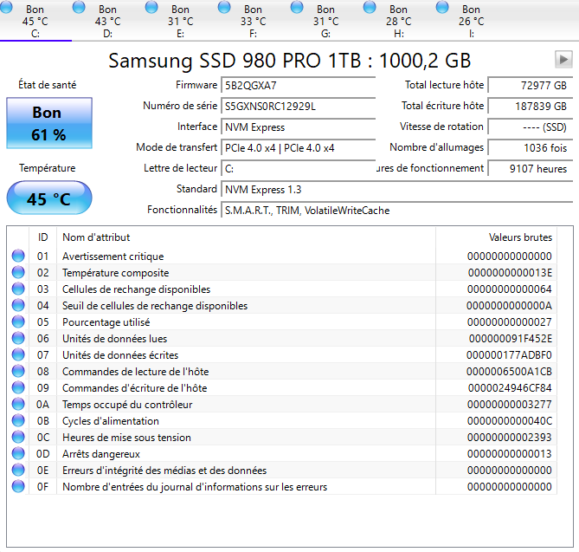The height and width of the screenshot is (552, 579).
Task: Switch to drive C: tab (45 °C)
Action: pyautogui.click(x=35, y=21)
